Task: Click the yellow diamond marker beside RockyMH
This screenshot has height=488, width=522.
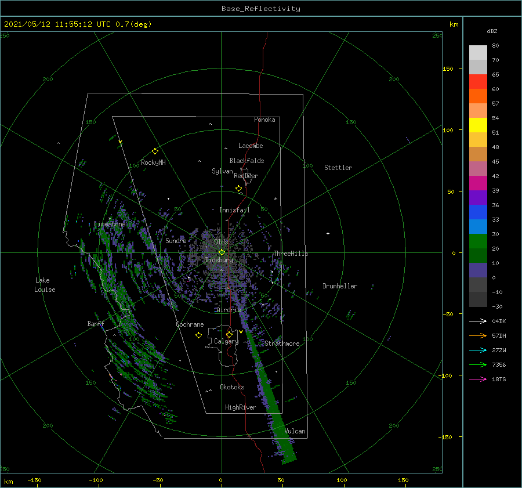Action: point(155,151)
